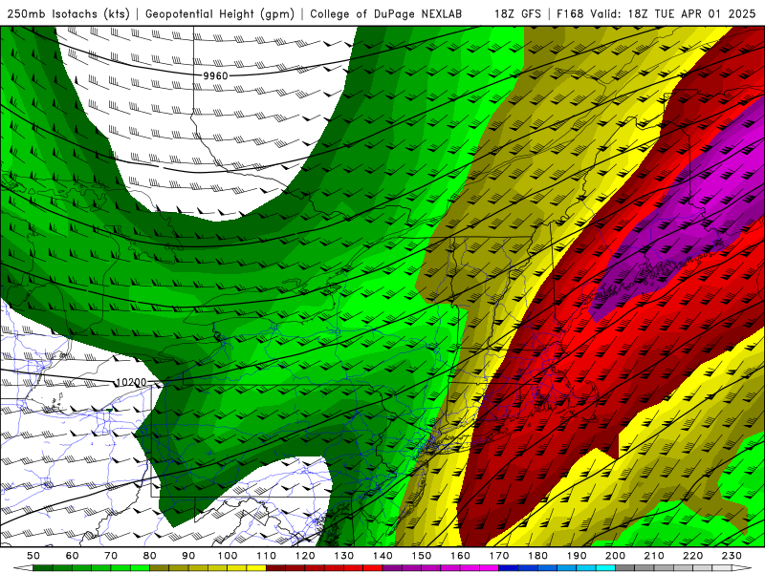The height and width of the screenshot is (573, 765).
Task: Select the dark gray swatch starting at 200
Action: coord(625,568)
